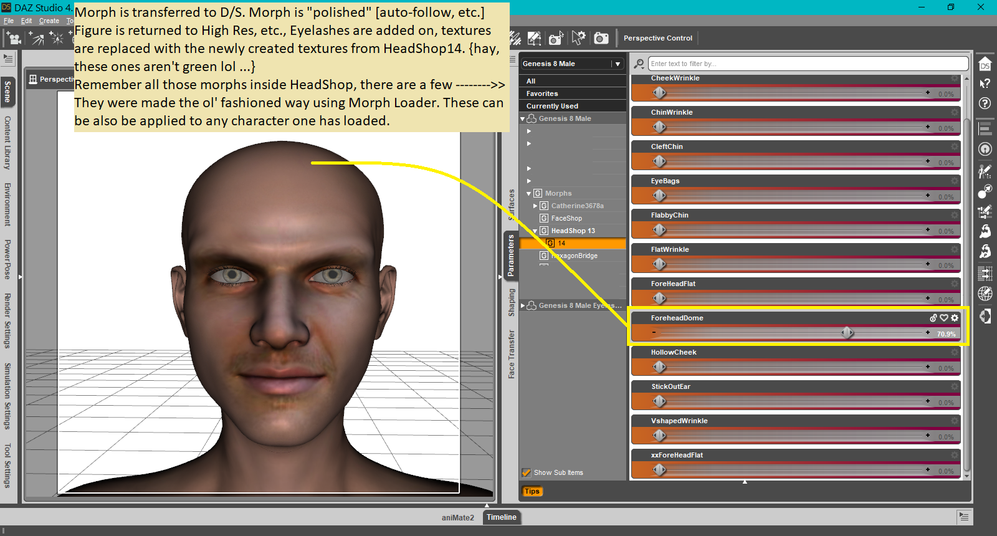Open the Timeline tab
The height and width of the screenshot is (536, 997).
point(502,517)
